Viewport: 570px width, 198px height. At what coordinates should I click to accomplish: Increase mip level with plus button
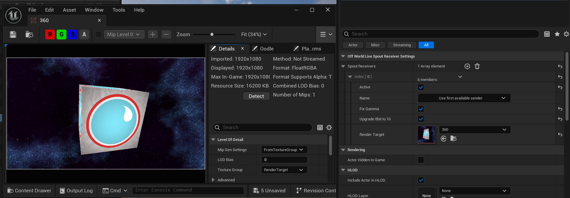click(153, 34)
